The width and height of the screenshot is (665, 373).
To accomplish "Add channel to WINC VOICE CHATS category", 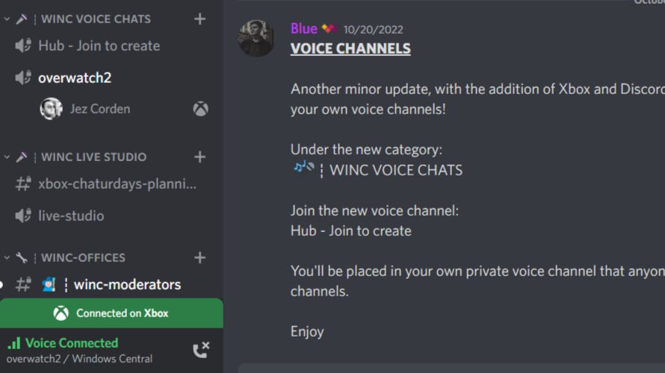I will pyautogui.click(x=199, y=19).
